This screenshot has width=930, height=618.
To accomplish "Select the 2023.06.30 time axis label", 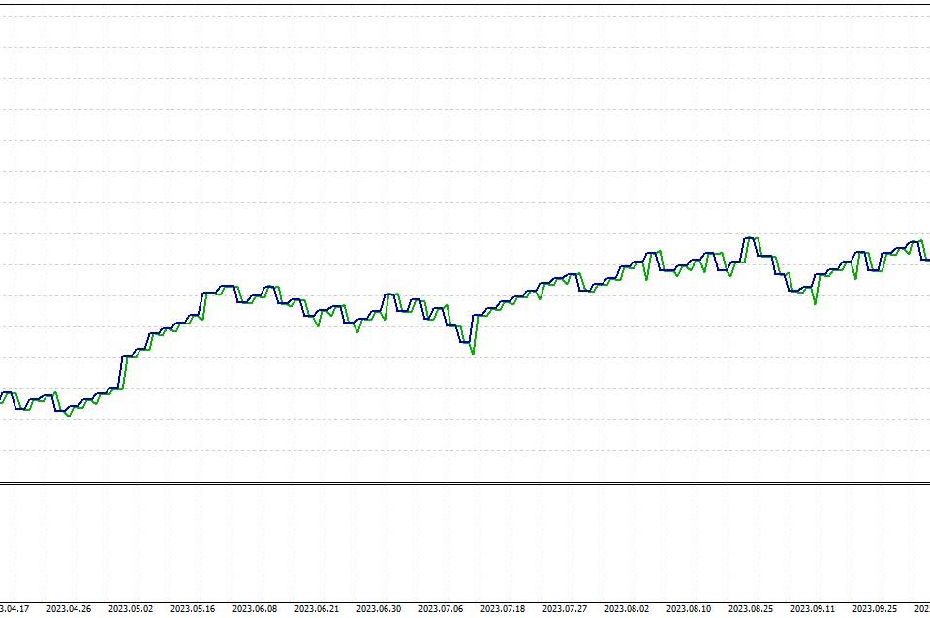I will [x=379, y=609].
